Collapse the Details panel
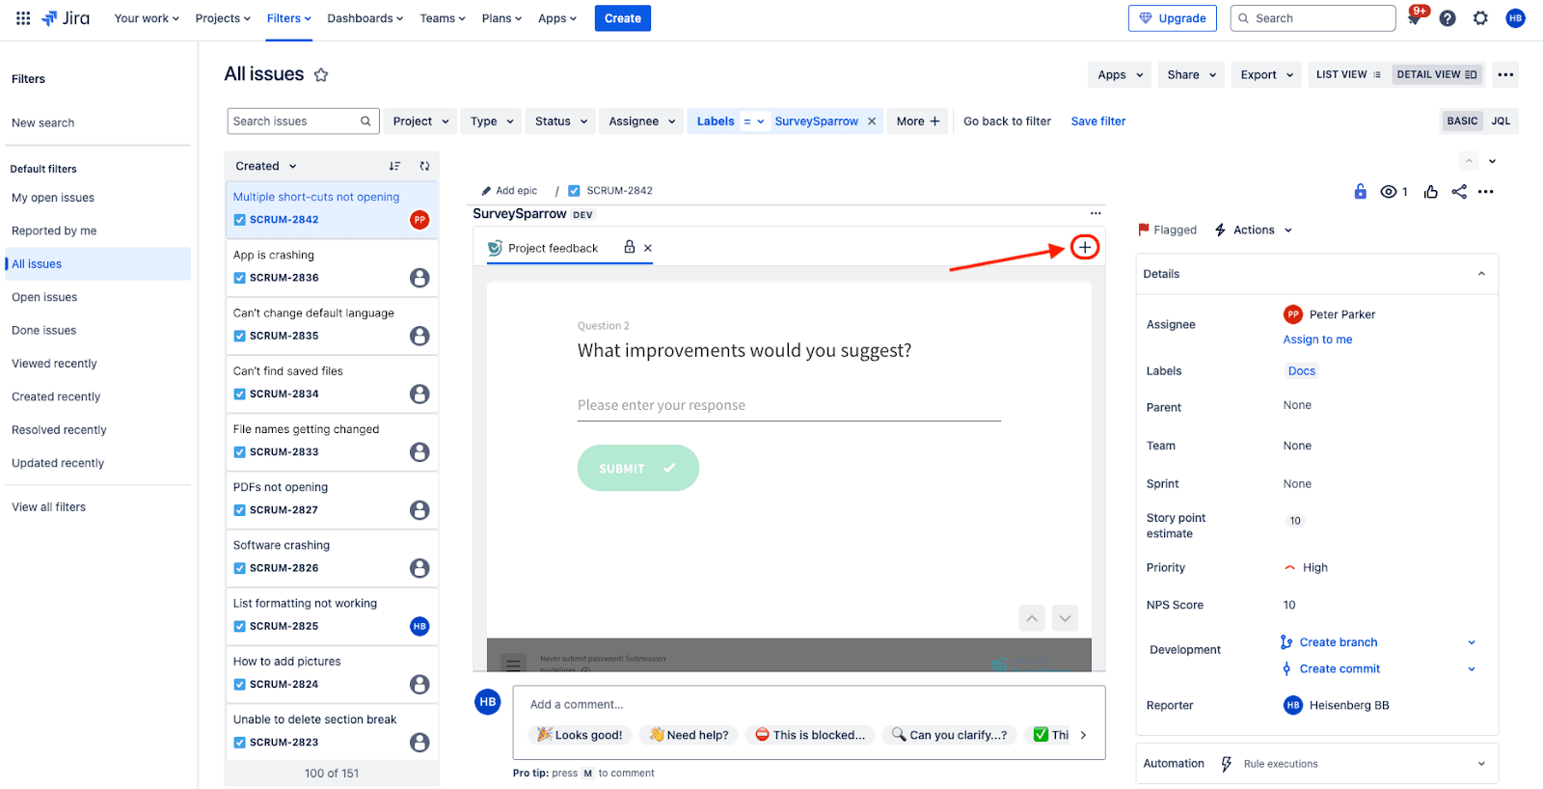This screenshot has width=1543, height=789. point(1481,274)
